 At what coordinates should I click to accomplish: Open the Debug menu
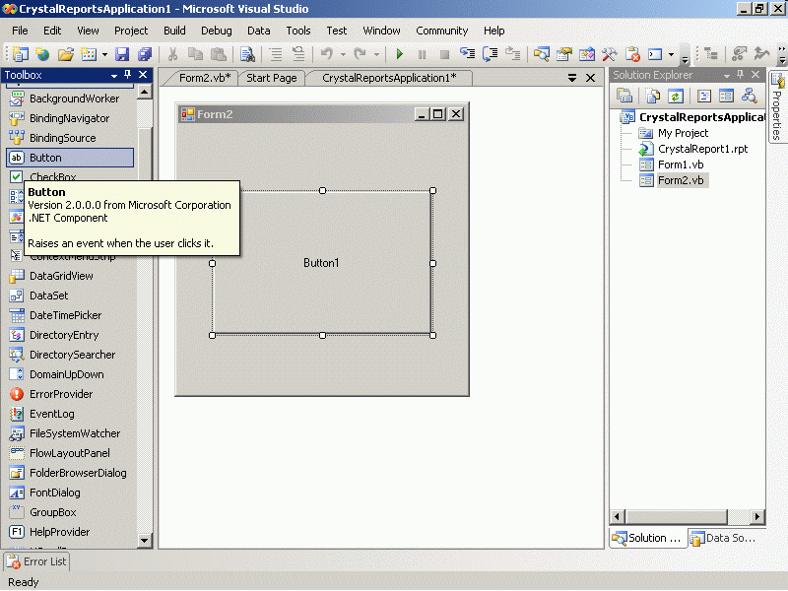[x=216, y=31]
